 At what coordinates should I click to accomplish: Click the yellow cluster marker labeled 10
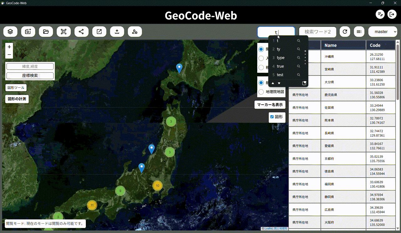click(158, 186)
